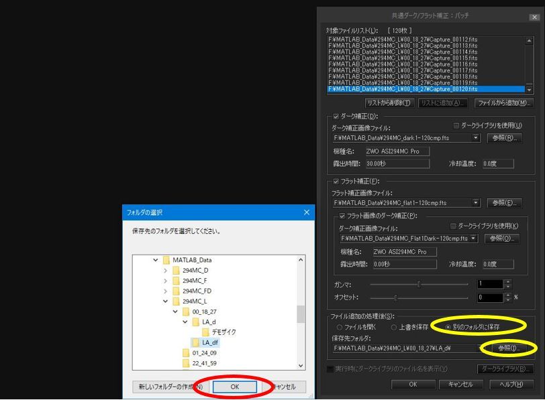Viewport: 545px width, 400px height.
Task: Toggle the ダーク補正 checkbox
Action: pyautogui.click(x=336, y=116)
